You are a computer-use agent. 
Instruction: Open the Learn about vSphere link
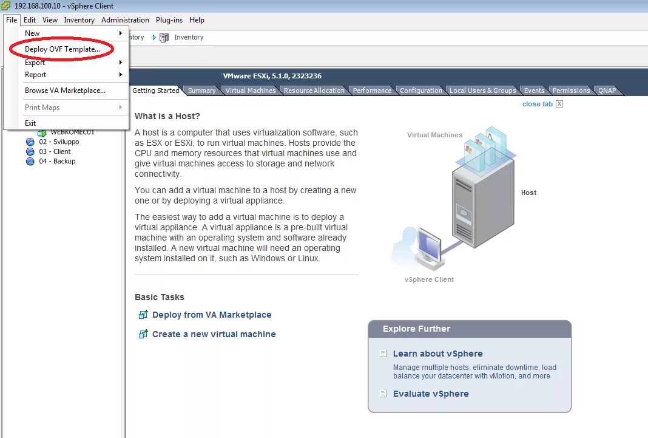(x=437, y=354)
